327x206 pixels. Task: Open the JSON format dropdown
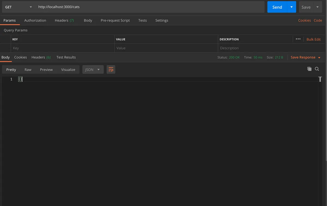pos(93,69)
